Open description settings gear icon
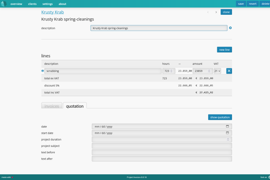 pos(230,28)
